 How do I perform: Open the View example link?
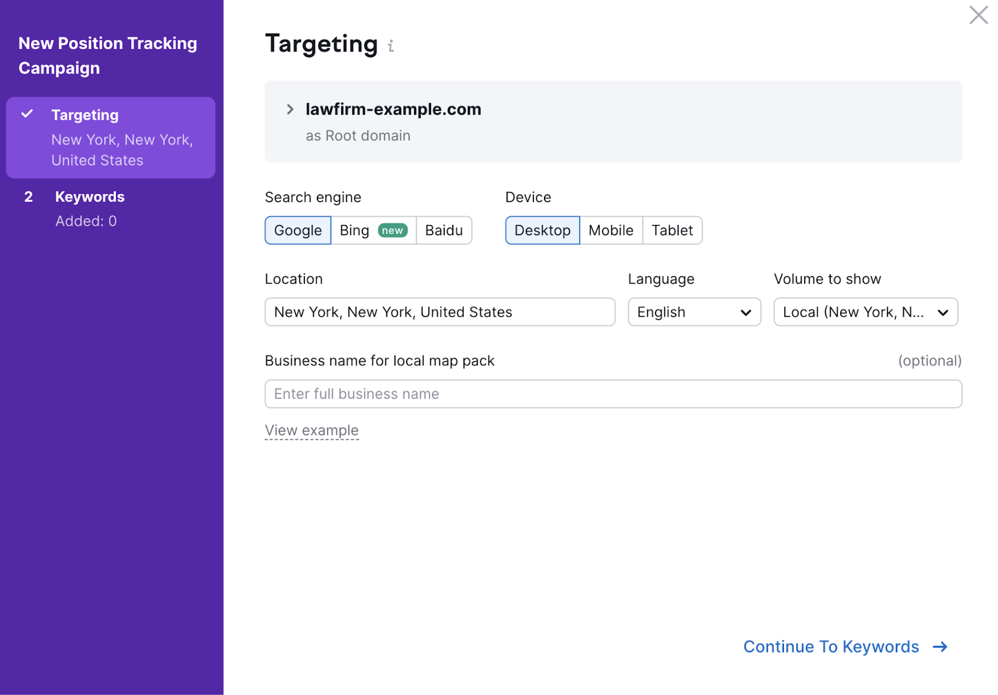pos(312,431)
